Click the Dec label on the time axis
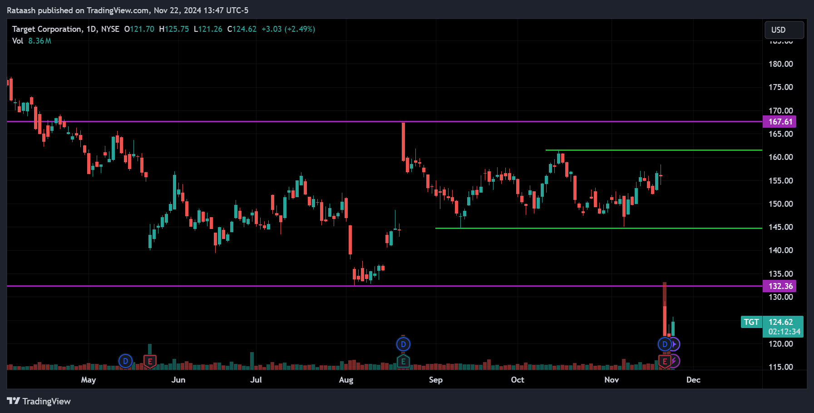This screenshot has height=413, width=814. 693,380
